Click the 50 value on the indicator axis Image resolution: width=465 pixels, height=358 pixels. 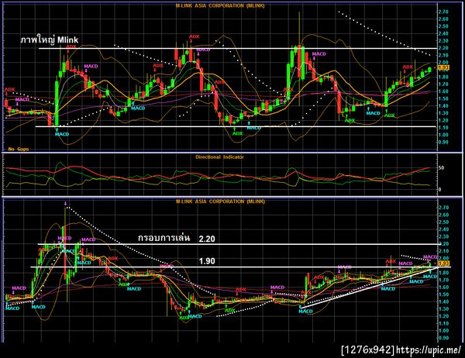click(441, 168)
